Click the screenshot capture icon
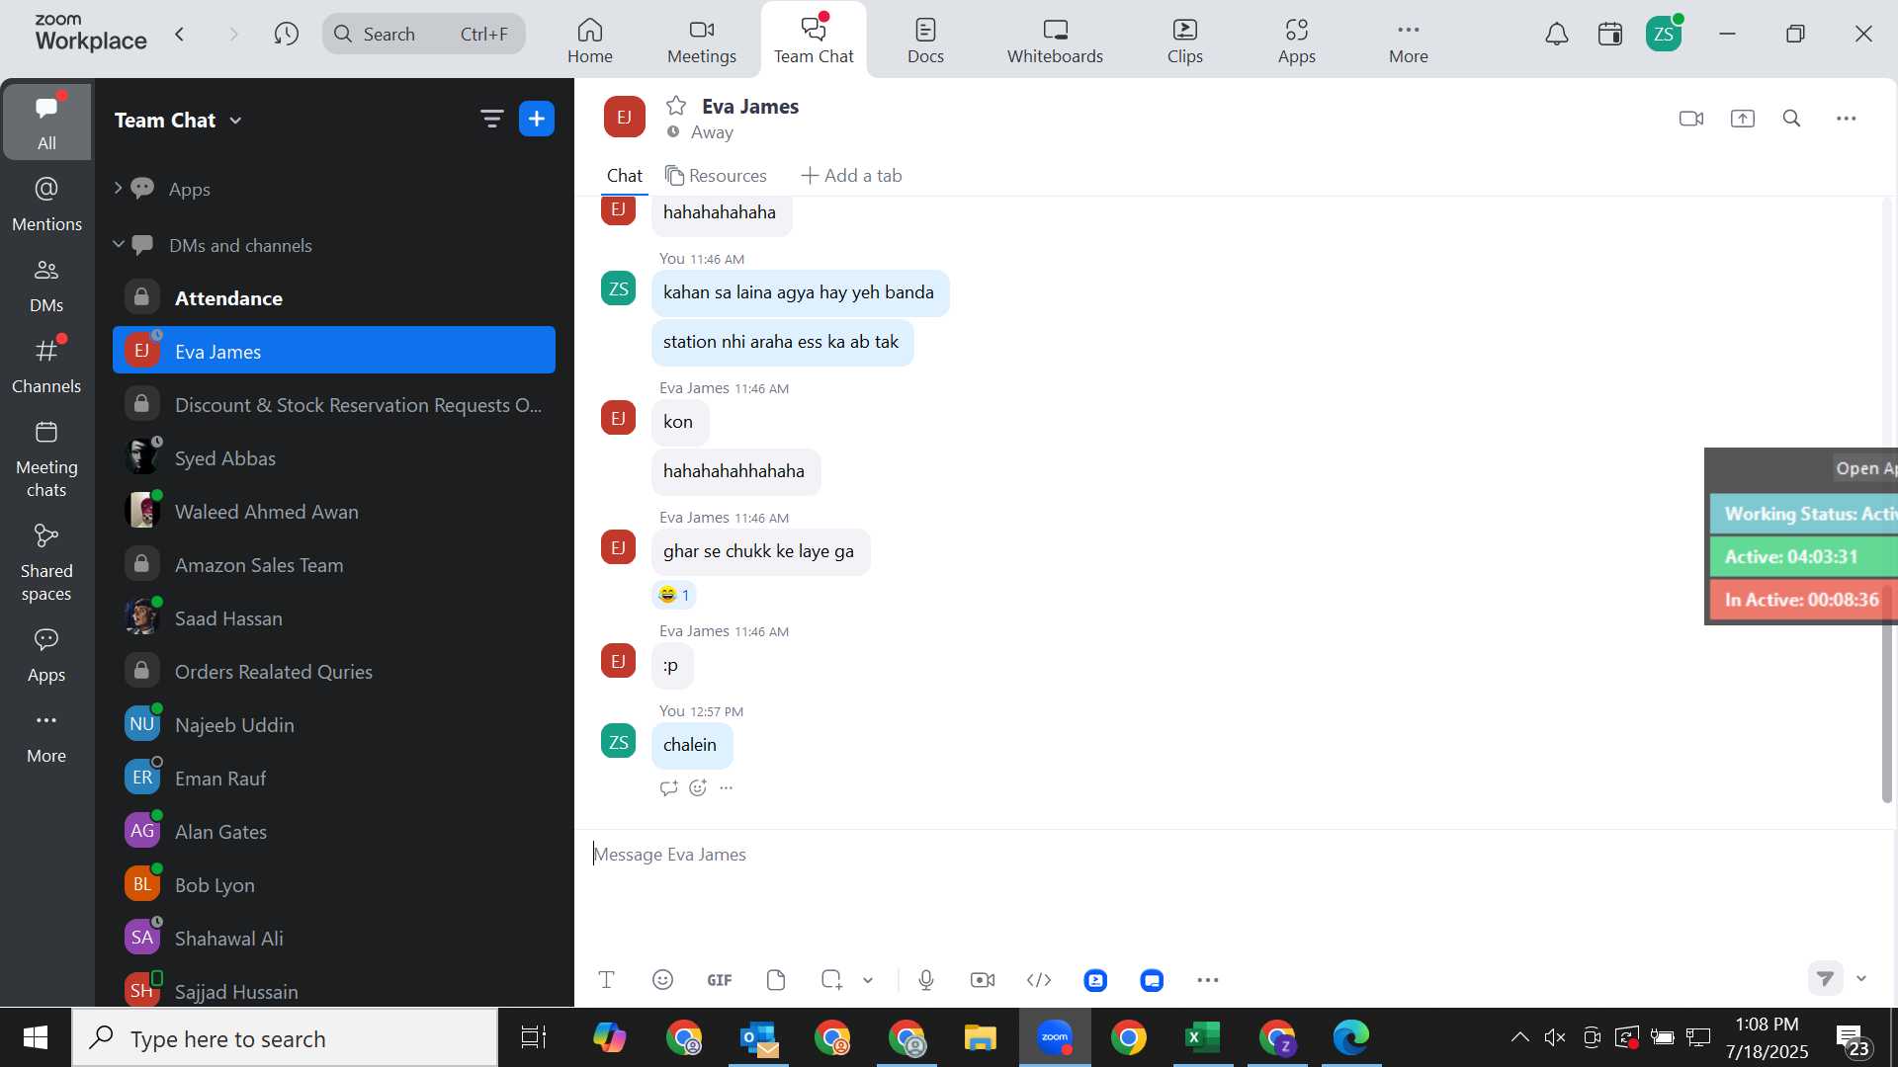 (831, 980)
